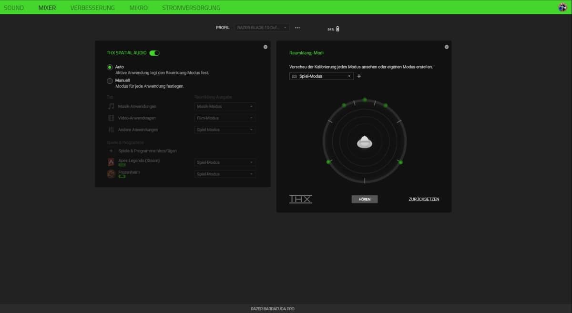Open profile options three-dot menu

[x=297, y=28]
